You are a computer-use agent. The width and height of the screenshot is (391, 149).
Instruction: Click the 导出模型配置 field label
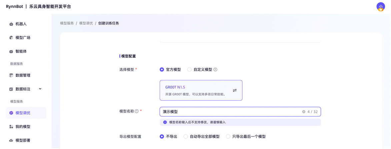pyautogui.click(x=130, y=137)
